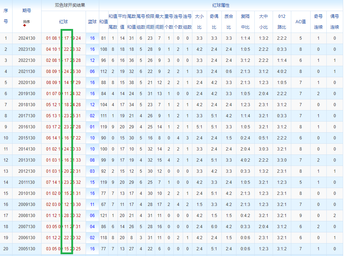Select period number 2009130
This screenshot has height=256, width=345.
click(27, 205)
